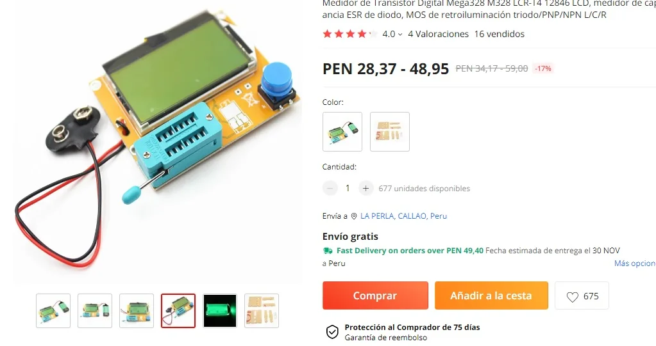This screenshot has width=656, height=346.
Task: Click the buyer protection shield icon
Action: click(x=332, y=332)
